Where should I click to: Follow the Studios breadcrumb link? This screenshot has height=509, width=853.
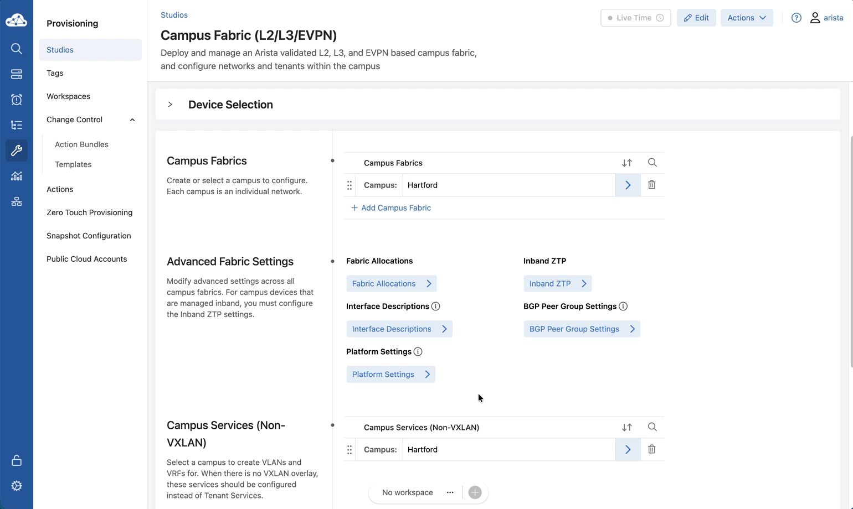coord(174,15)
